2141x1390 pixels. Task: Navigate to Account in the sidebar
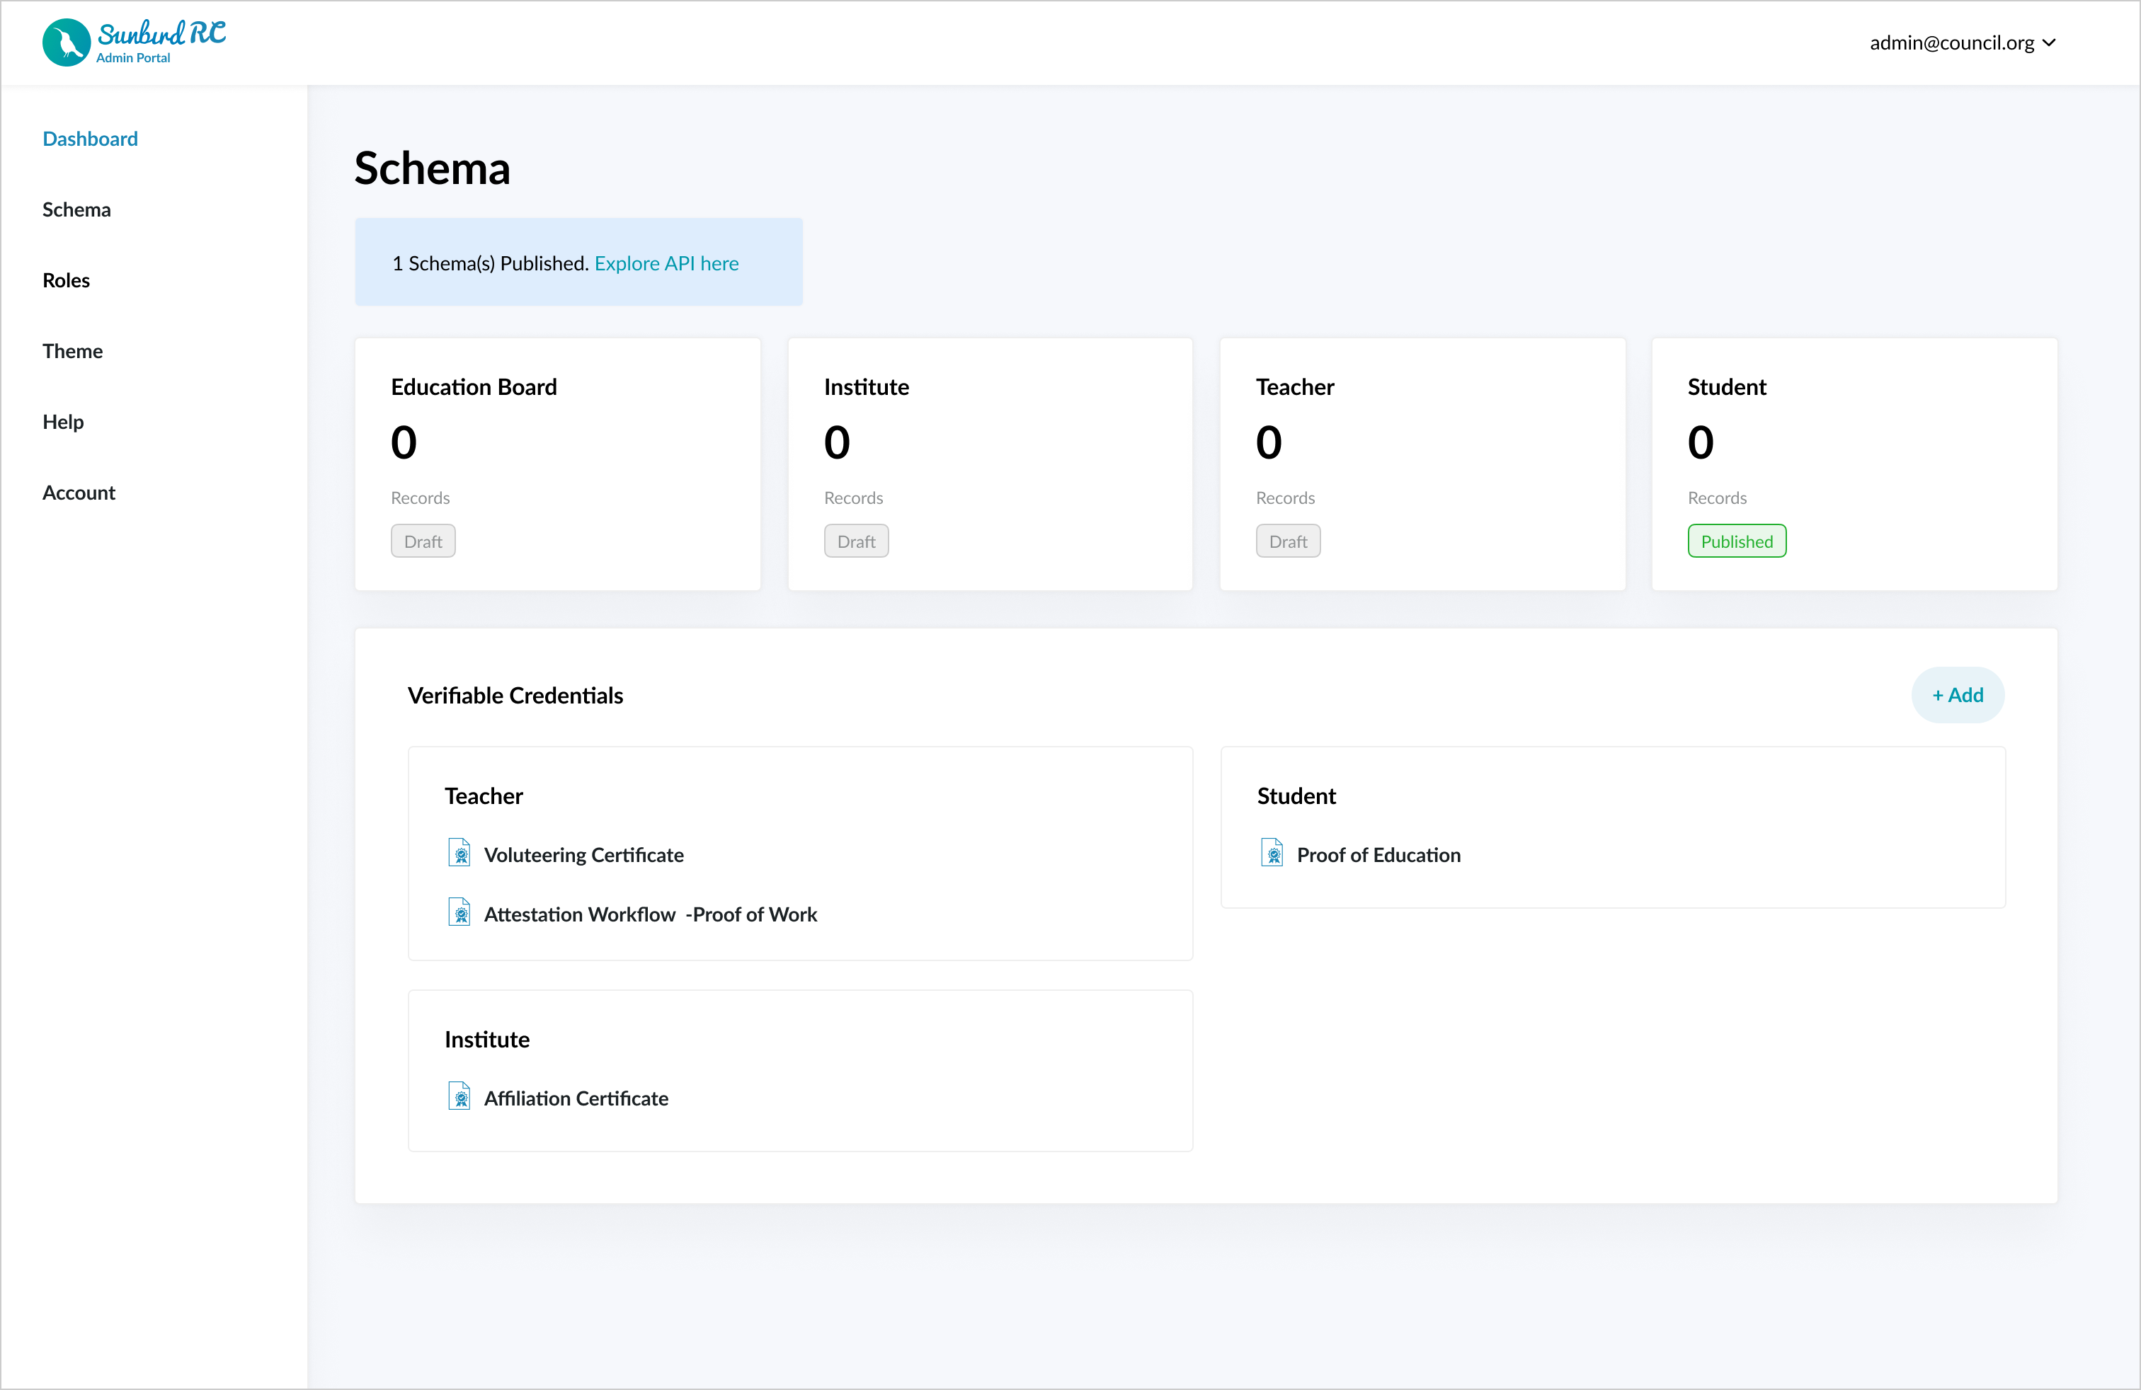click(79, 493)
